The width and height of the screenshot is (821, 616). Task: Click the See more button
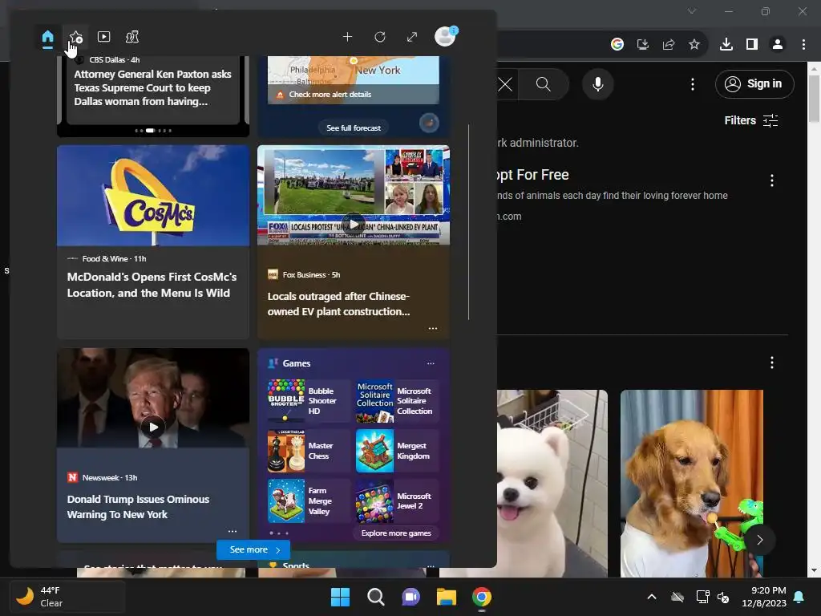pyautogui.click(x=253, y=549)
